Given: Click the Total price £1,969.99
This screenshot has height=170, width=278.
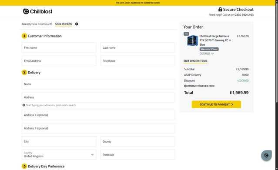Looking at the screenshot, I should 239,93.
